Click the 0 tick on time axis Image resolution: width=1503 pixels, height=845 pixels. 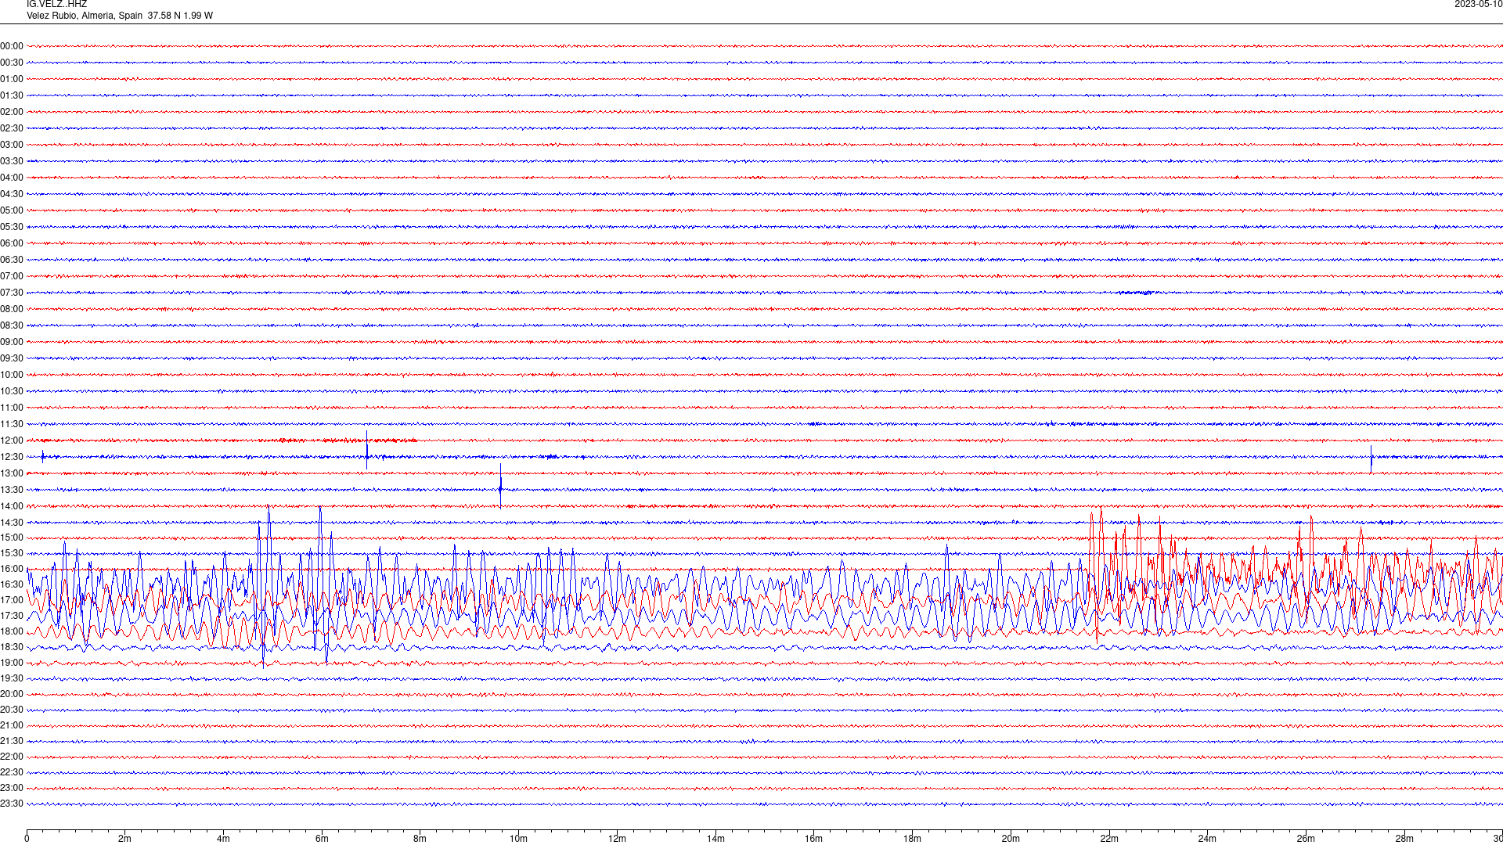pos(27,839)
